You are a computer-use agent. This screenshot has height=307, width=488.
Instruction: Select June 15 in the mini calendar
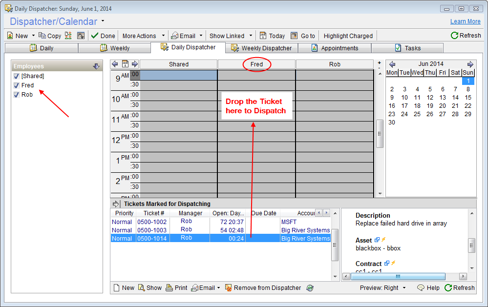coord(468,97)
